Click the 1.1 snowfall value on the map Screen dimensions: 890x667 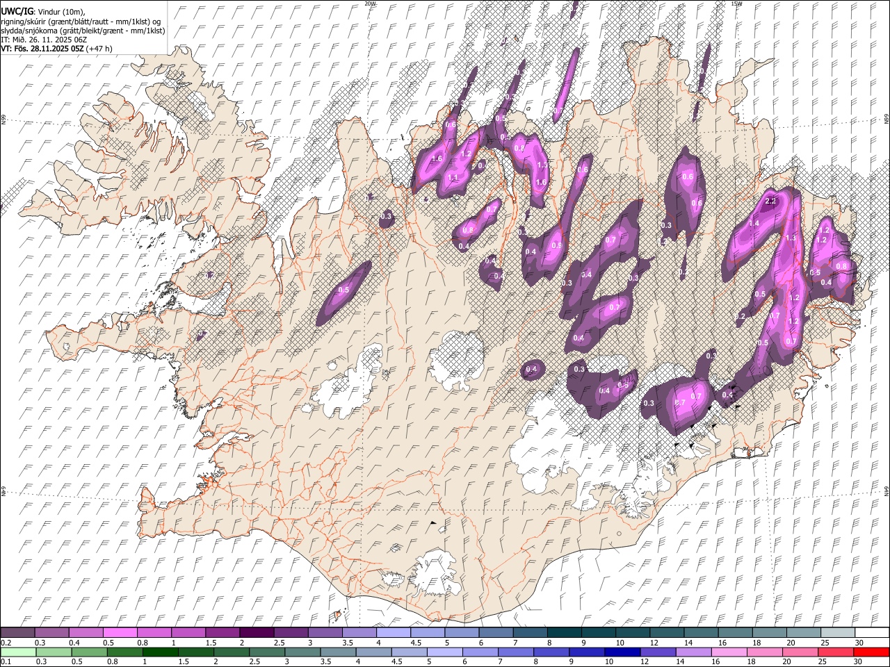(x=453, y=178)
